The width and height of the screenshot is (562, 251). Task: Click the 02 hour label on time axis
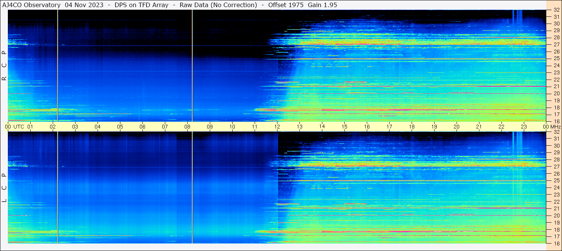point(53,127)
